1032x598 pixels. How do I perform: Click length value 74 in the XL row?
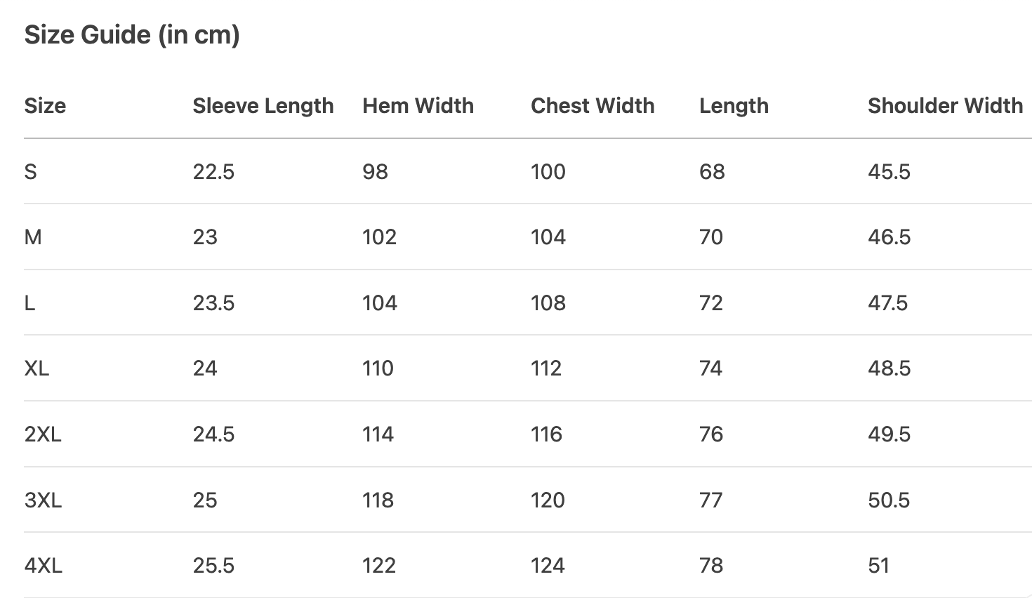pos(710,368)
